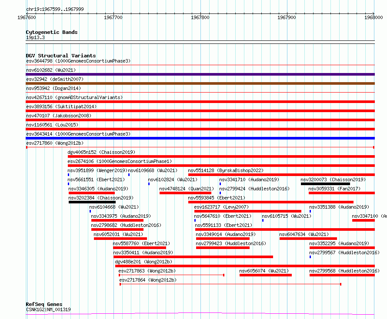Select nsv3349014 (Audano2019) label
The width and height of the screenshot is (387, 319).
226,234
